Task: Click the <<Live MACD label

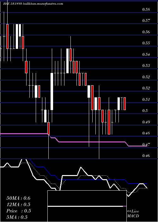Action: point(133,213)
